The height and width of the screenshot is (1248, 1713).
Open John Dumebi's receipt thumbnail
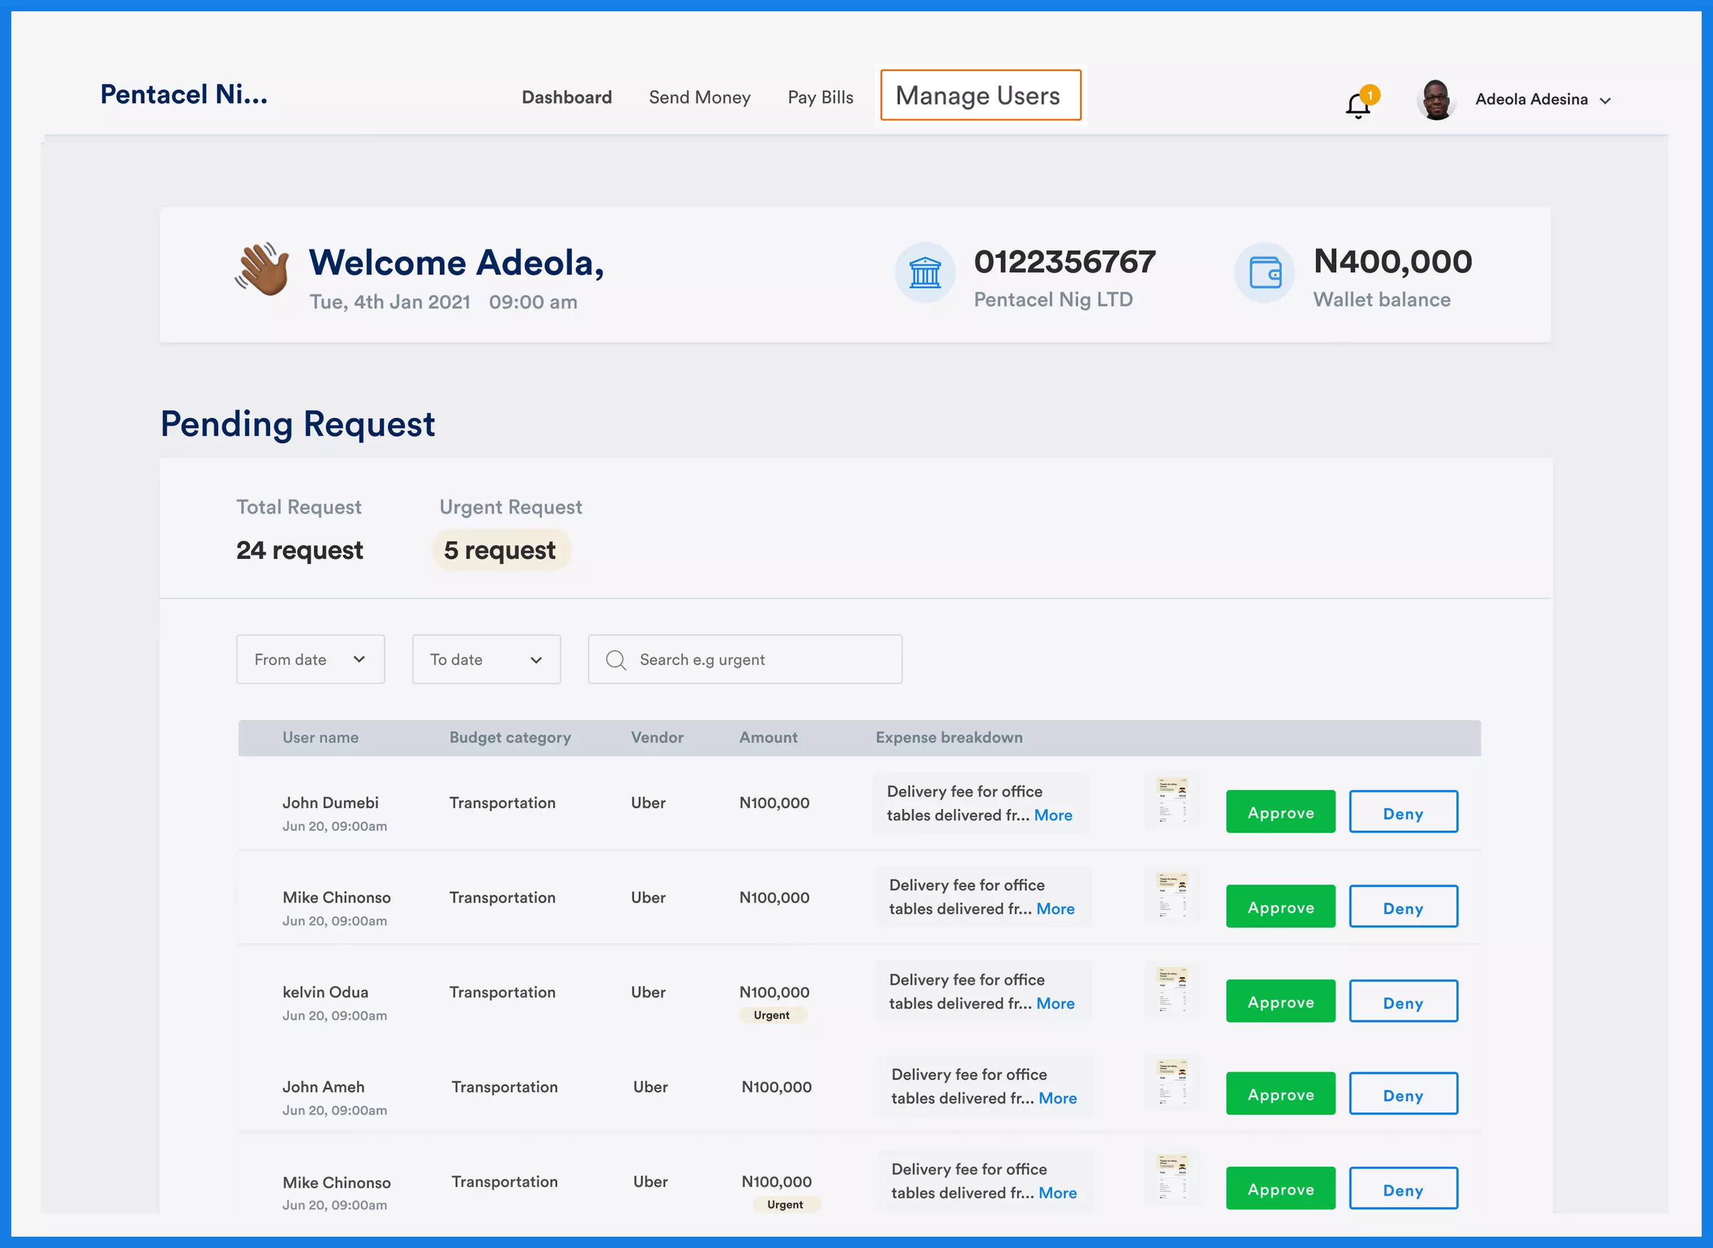point(1172,801)
